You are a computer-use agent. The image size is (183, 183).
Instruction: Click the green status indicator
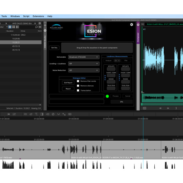coord(107,96)
